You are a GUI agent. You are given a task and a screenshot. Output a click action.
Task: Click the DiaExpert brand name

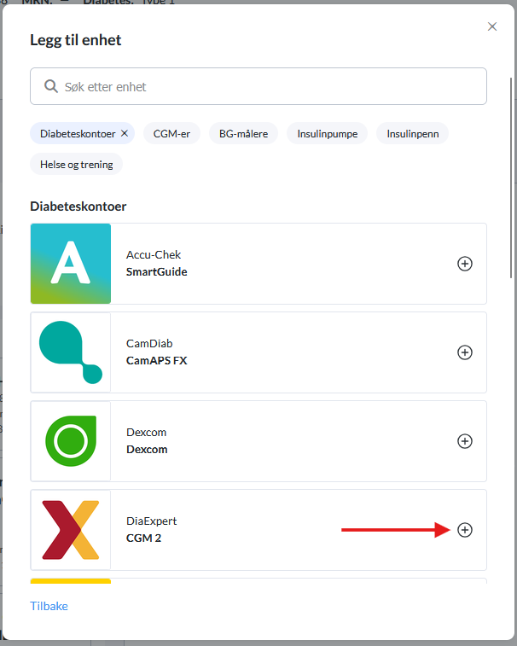tap(151, 521)
